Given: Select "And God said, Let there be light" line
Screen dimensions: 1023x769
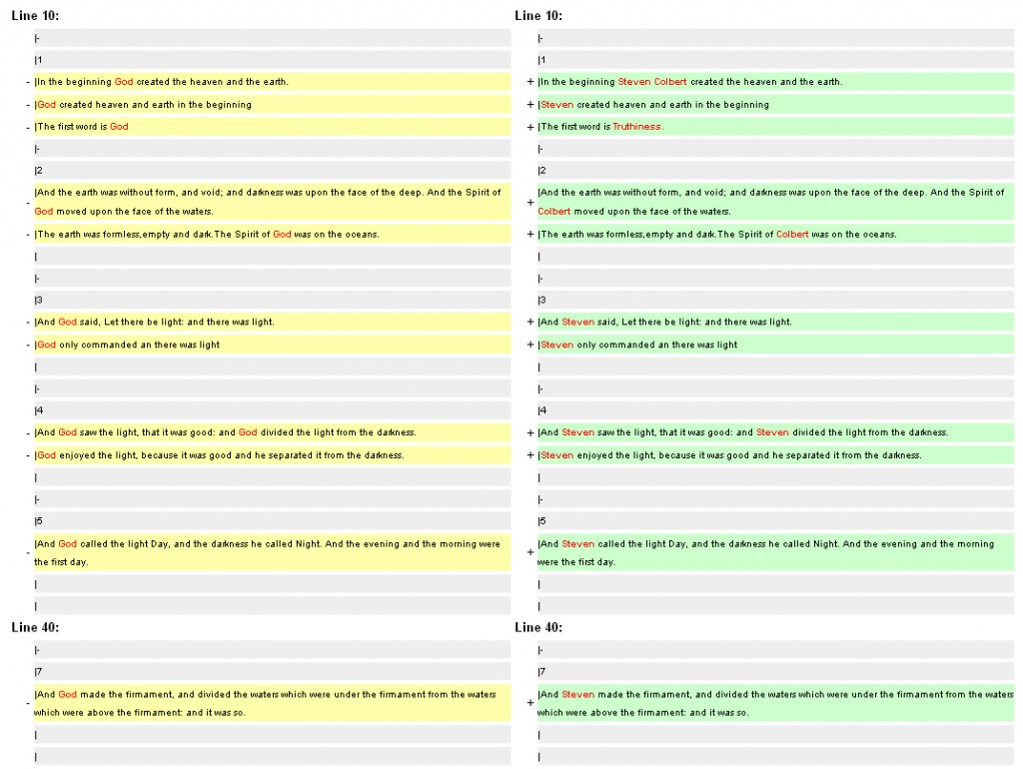Looking at the screenshot, I should tap(272, 323).
